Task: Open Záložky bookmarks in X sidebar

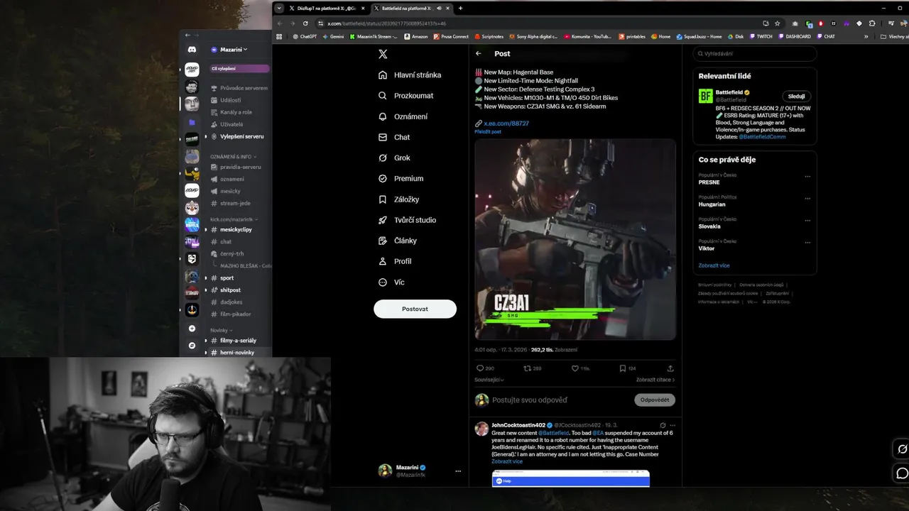Action: (399, 199)
